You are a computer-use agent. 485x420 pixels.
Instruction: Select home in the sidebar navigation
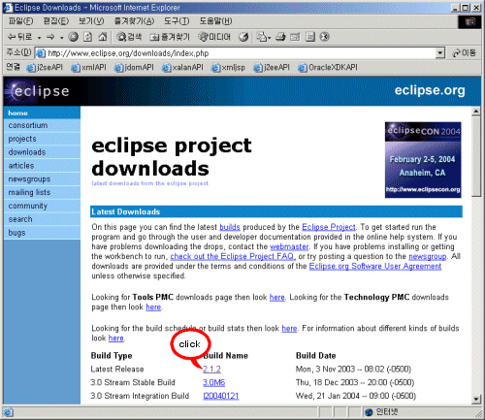point(17,113)
